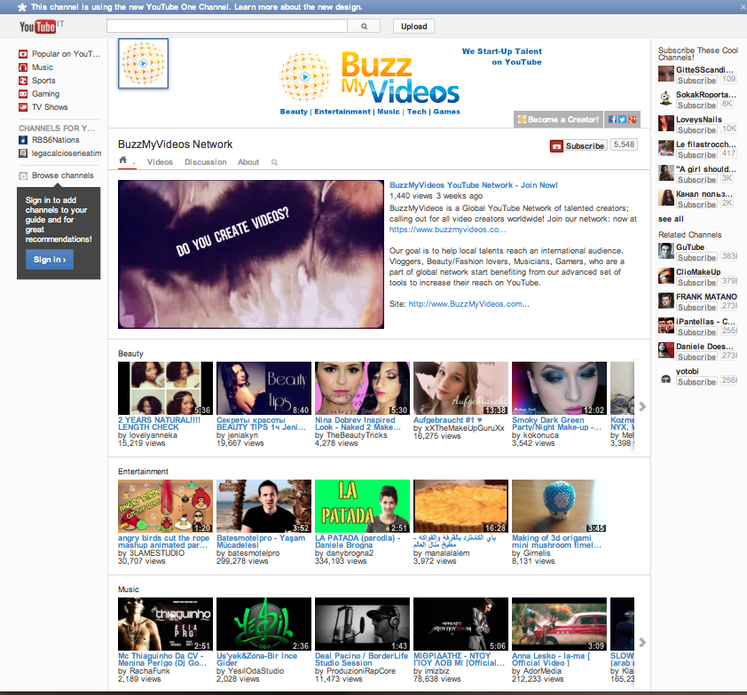Open the Popular on YouTube sidebar icon
The width and height of the screenshot is (747, 695).
[x=23, y=54]
